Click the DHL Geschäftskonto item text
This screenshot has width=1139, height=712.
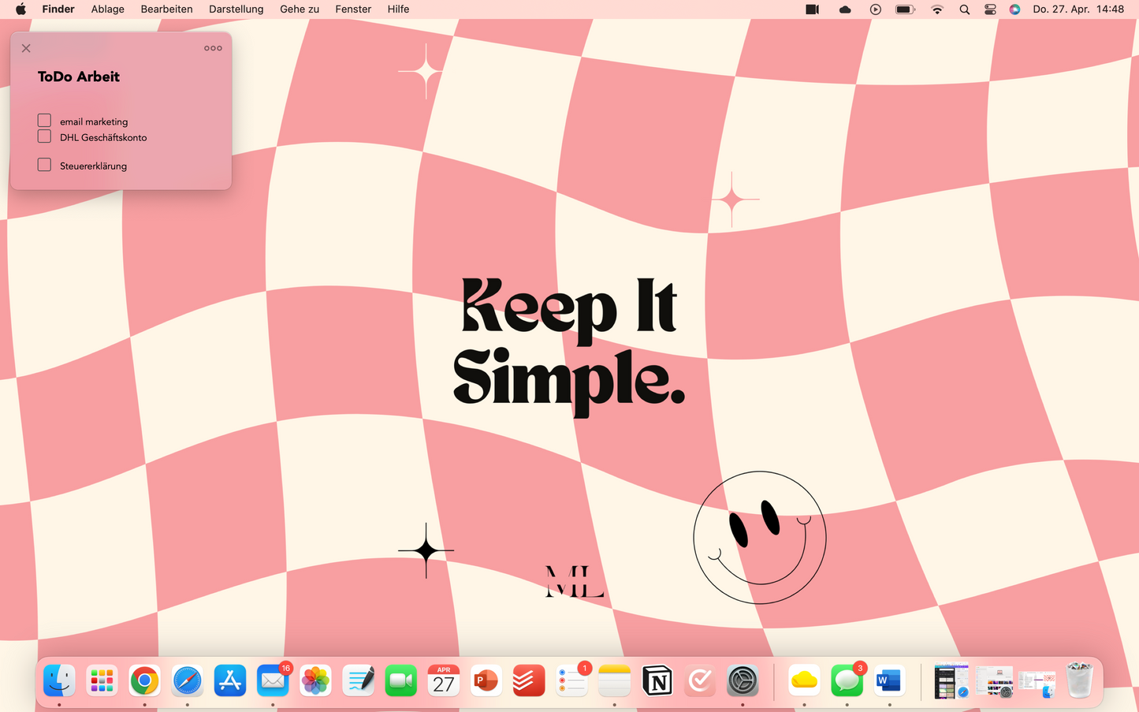coord(103,137)
